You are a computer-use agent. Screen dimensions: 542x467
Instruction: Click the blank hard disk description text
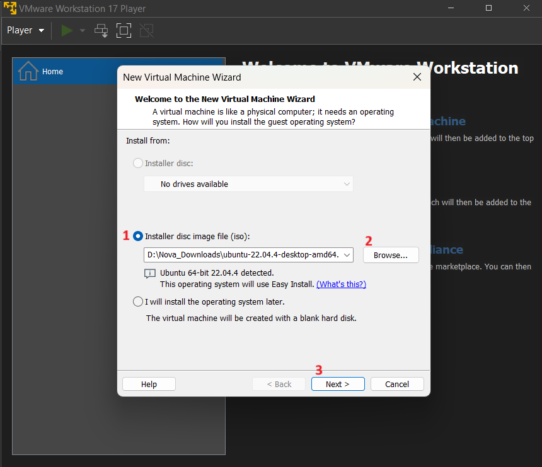251,318
